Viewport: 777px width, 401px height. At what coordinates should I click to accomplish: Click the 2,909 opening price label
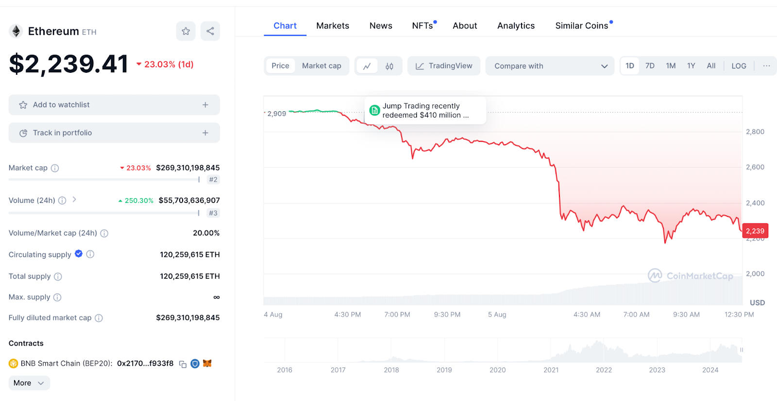[x=277, y=114]
